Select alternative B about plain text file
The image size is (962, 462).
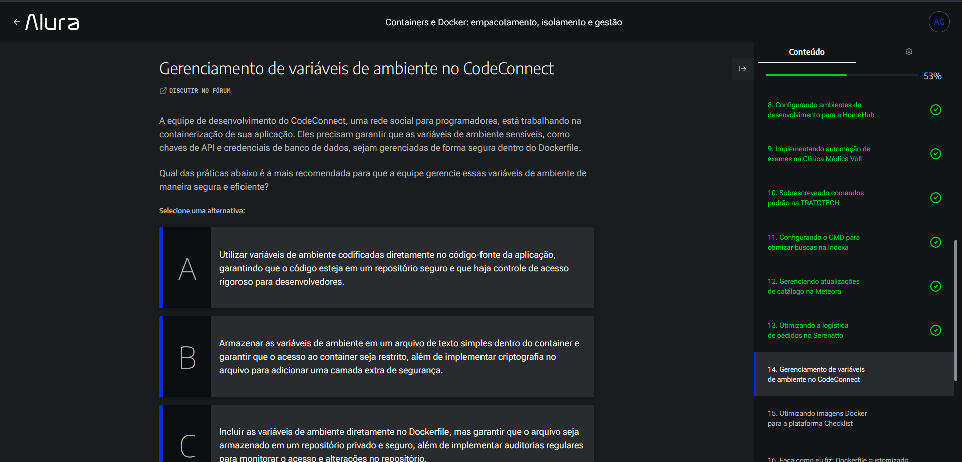click(x=377, y=357)
